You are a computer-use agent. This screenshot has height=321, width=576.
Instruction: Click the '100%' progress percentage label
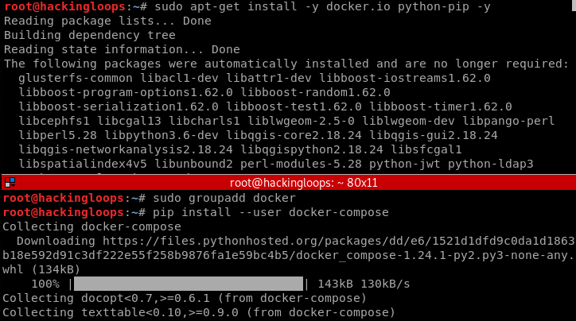[x=46, y=284]
